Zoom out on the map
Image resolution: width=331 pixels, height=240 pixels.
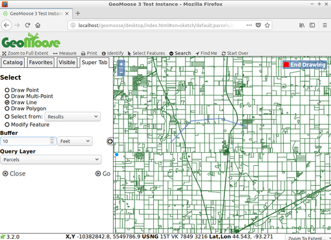point(122,72)
